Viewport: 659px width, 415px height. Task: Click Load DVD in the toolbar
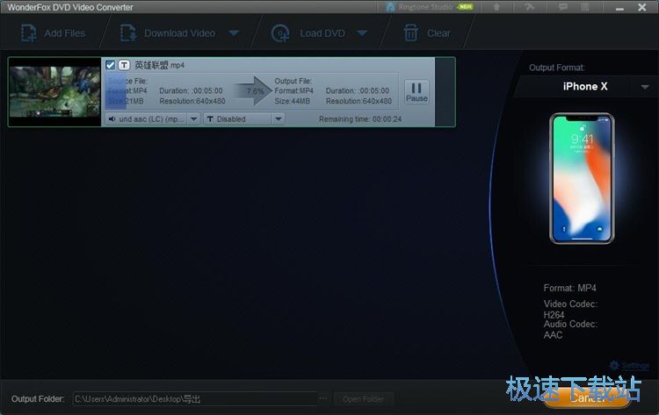[x=308, y=33]
